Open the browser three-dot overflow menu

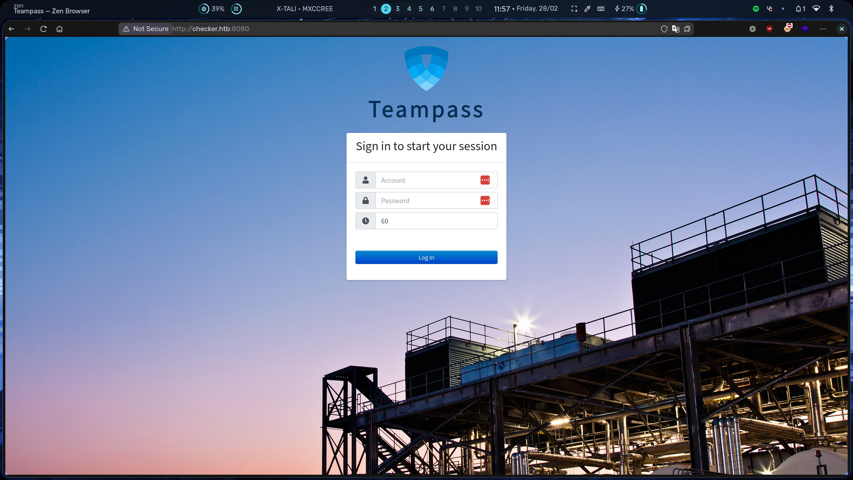pyautogui.click(x=823, y=29)
